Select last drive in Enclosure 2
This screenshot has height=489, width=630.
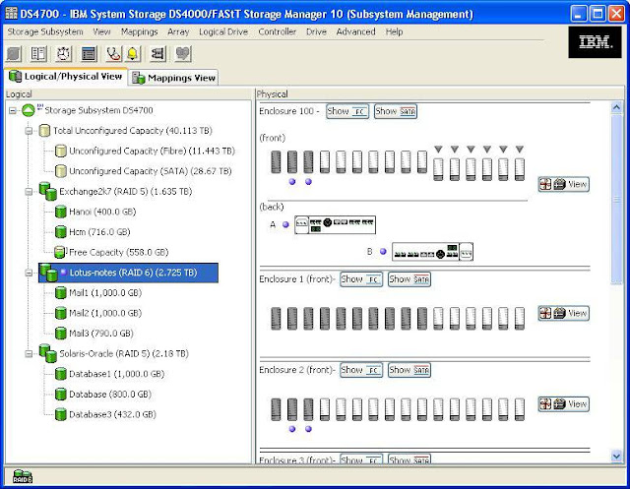tap(520, 409)
